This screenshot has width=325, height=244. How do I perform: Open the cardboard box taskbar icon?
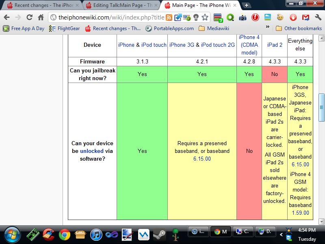(x=80, y=235)
